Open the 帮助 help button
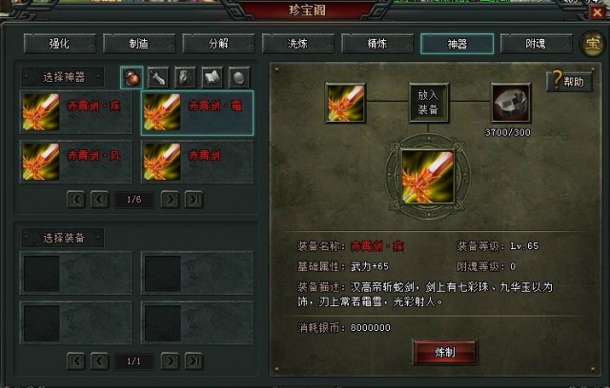This screenshot has height=388, width=610. pyautogui.click(x=570, y=81)
